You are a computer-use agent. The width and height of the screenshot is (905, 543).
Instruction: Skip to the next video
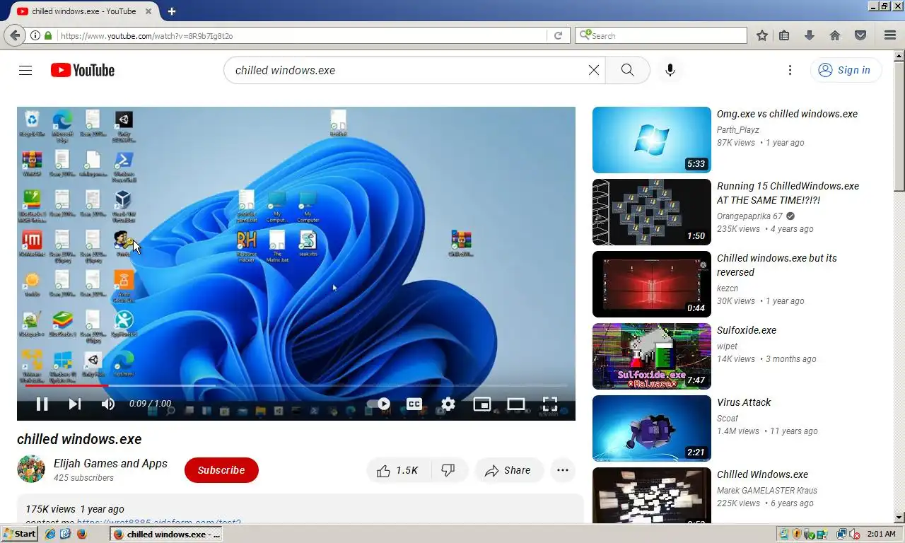click(74, 404)
